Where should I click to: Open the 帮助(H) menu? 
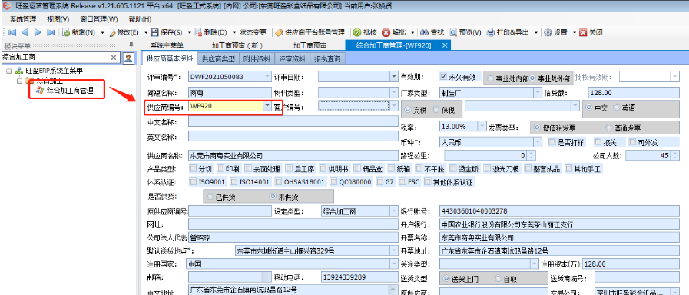(140, 19)
